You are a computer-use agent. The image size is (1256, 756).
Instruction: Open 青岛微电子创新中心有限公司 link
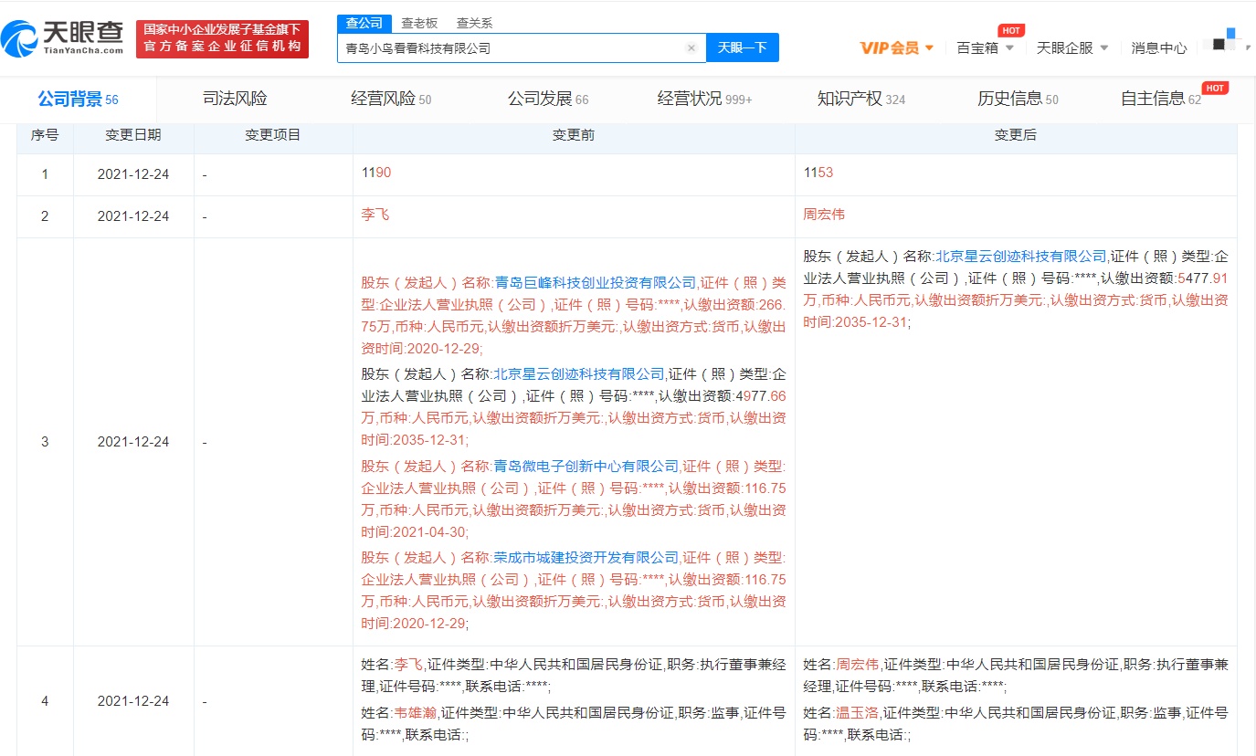[586, 466]
